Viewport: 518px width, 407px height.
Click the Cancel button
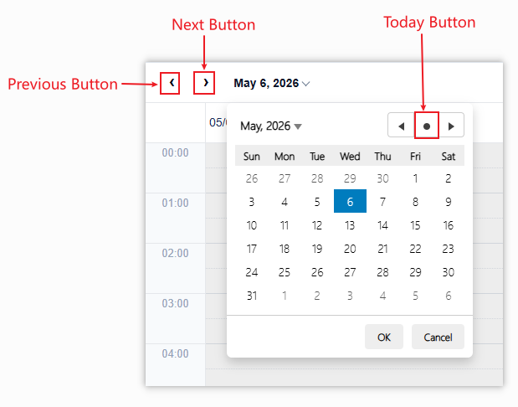[438, 337]
